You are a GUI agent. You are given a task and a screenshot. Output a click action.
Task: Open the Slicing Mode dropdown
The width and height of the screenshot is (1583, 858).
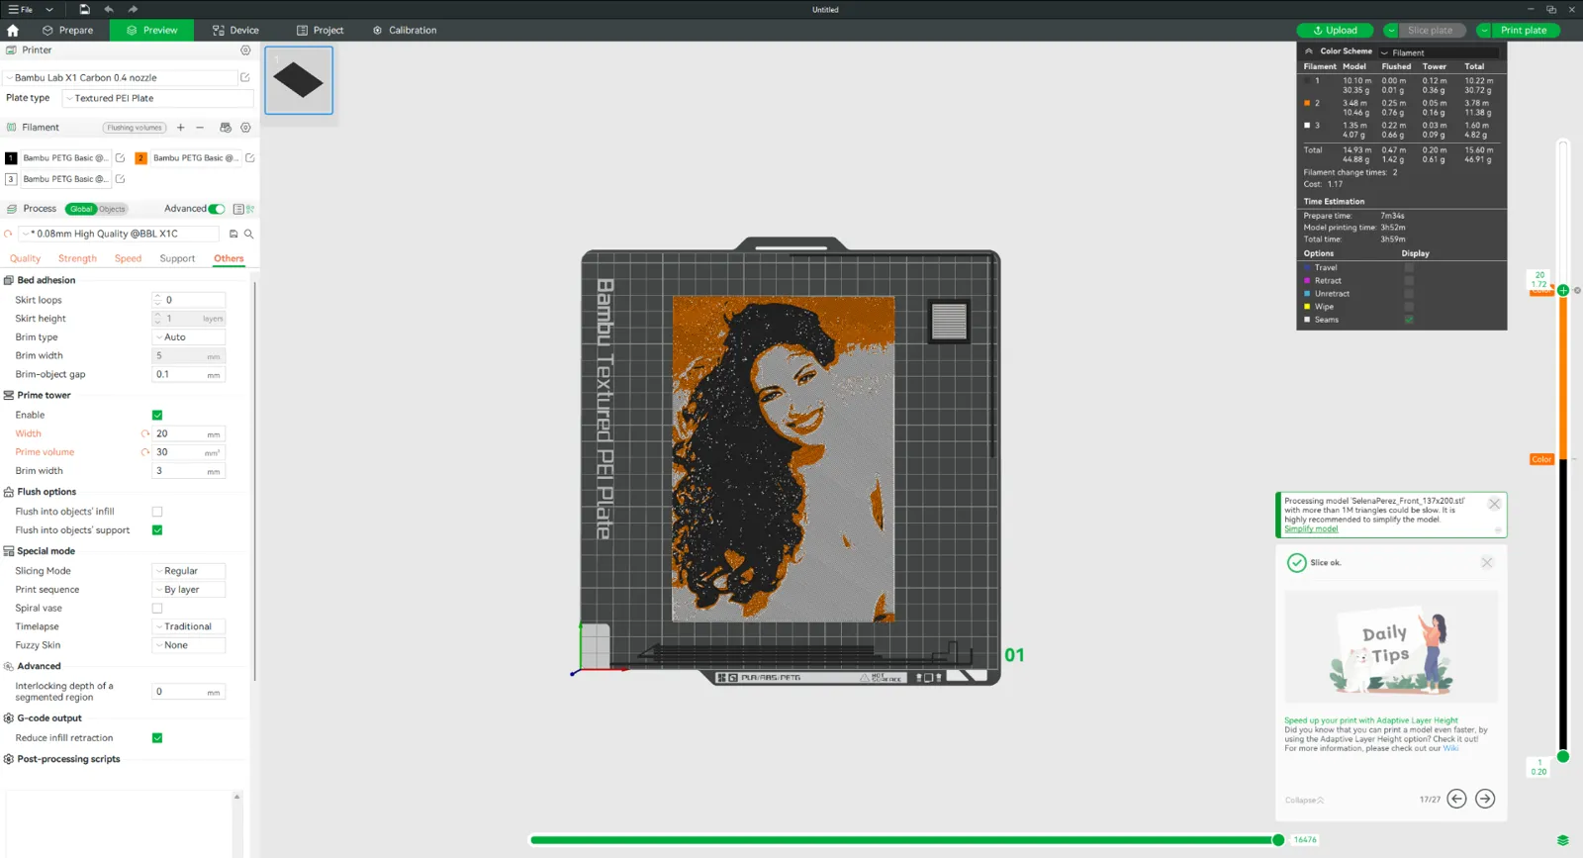[189, 571]
